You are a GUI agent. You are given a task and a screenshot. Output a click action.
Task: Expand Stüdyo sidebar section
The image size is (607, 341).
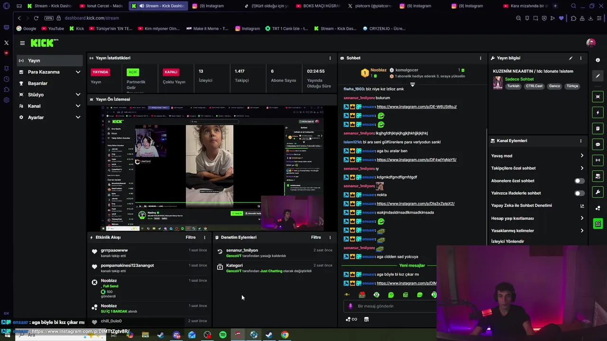coord(78,95)
